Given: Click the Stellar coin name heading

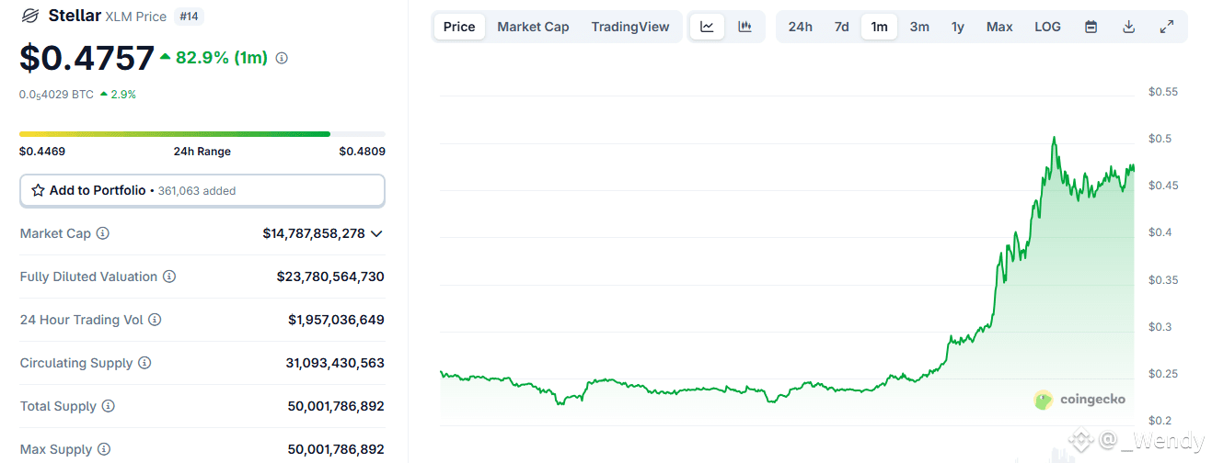Looking at the screenshot, I should tap(75, 16).
